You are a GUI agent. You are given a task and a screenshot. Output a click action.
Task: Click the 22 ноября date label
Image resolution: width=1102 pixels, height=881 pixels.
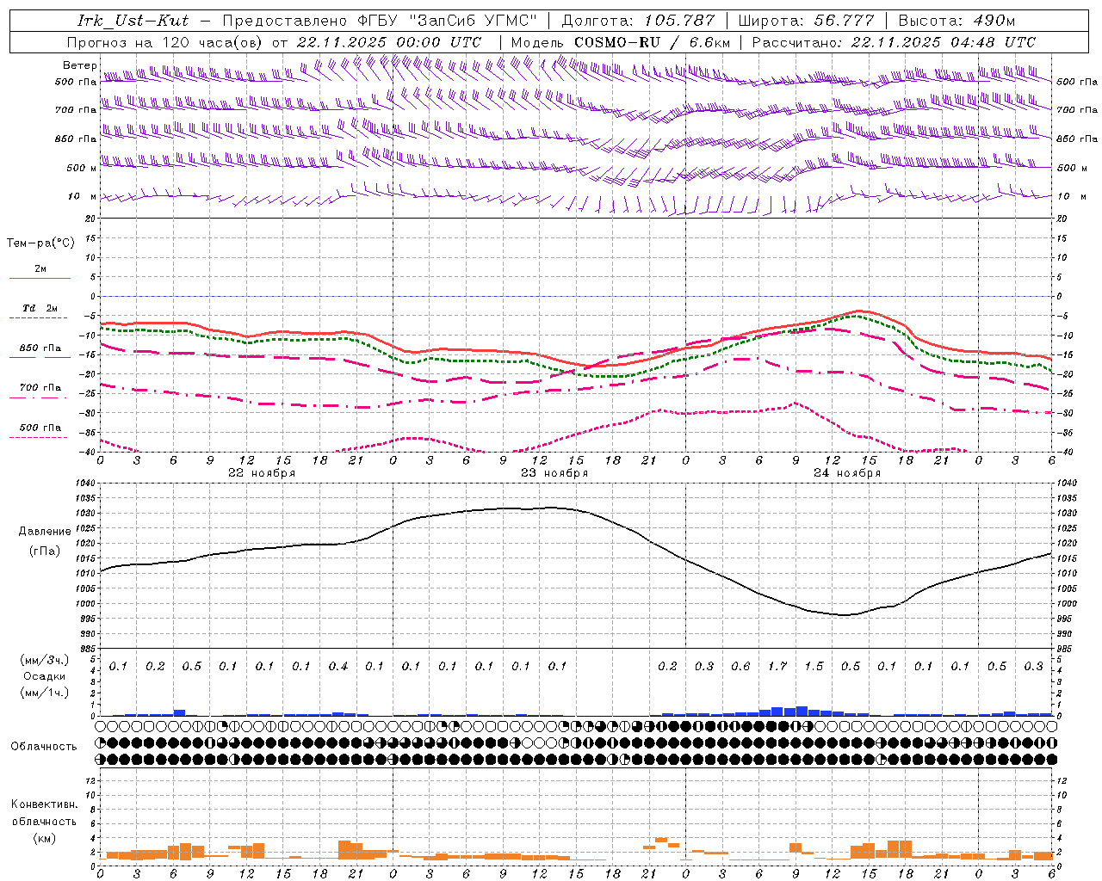pyautogui.click(x=262, y=473)
